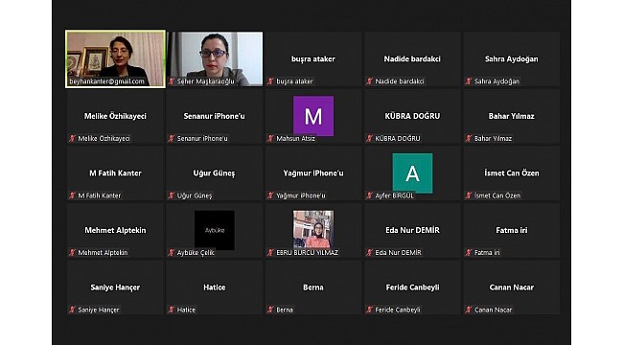Click the Seher Maşkaraoğlu name label
This screenshot has height=345, width=623.
pyautogui.click(x=205, y=81)
